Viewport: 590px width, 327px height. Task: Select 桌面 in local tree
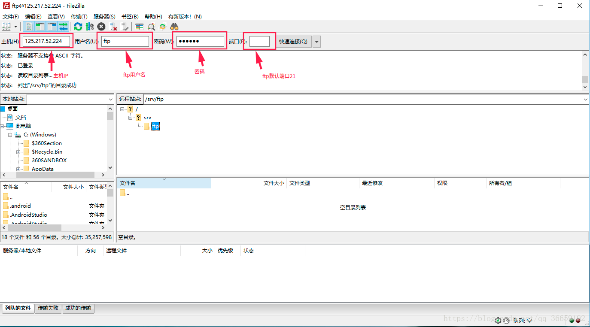tap(12, 109)
